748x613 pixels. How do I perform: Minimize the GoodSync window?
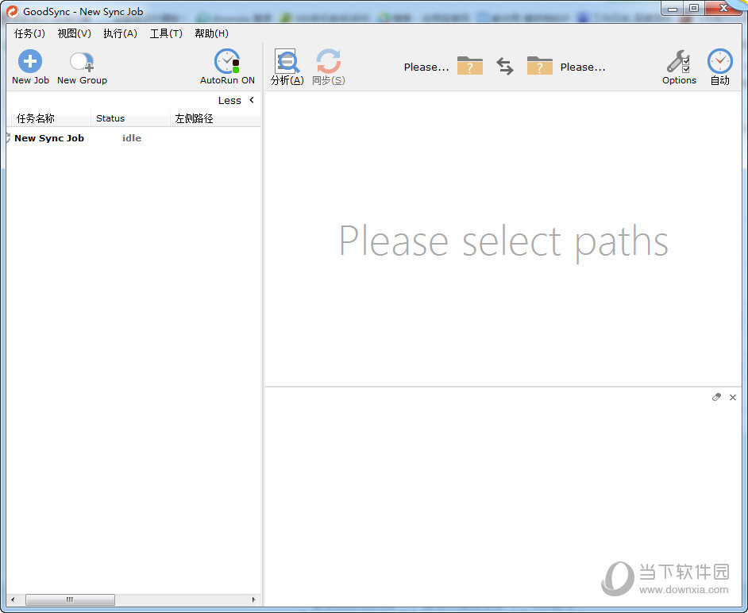[673, 8]
